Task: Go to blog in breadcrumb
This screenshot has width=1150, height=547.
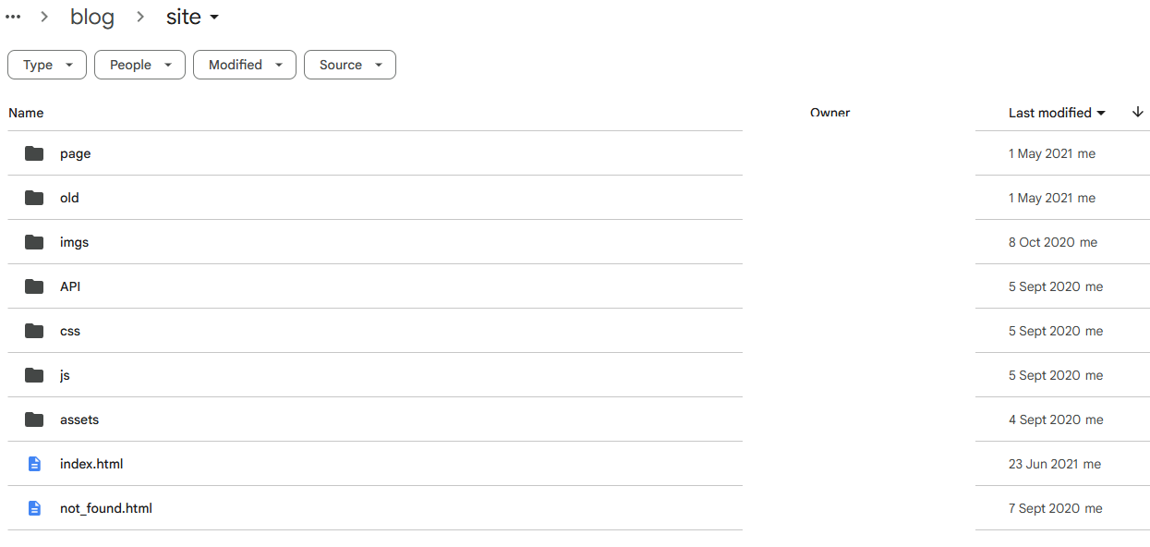Action: coord(92,17)
